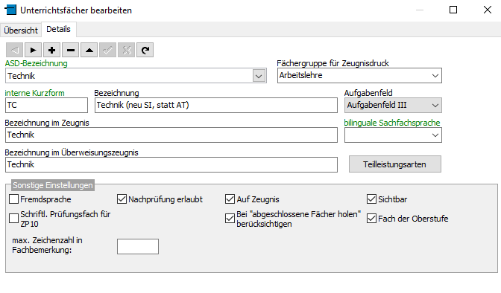Uncheck Nachprüfung erlaubt
This screenshot has height=293, width=501.
[122, 199]
